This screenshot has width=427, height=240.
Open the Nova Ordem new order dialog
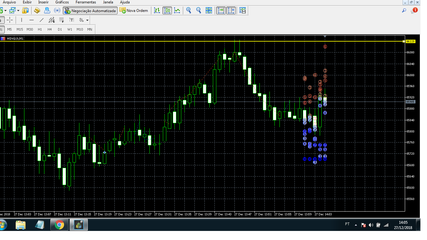[x=134, y=11]
